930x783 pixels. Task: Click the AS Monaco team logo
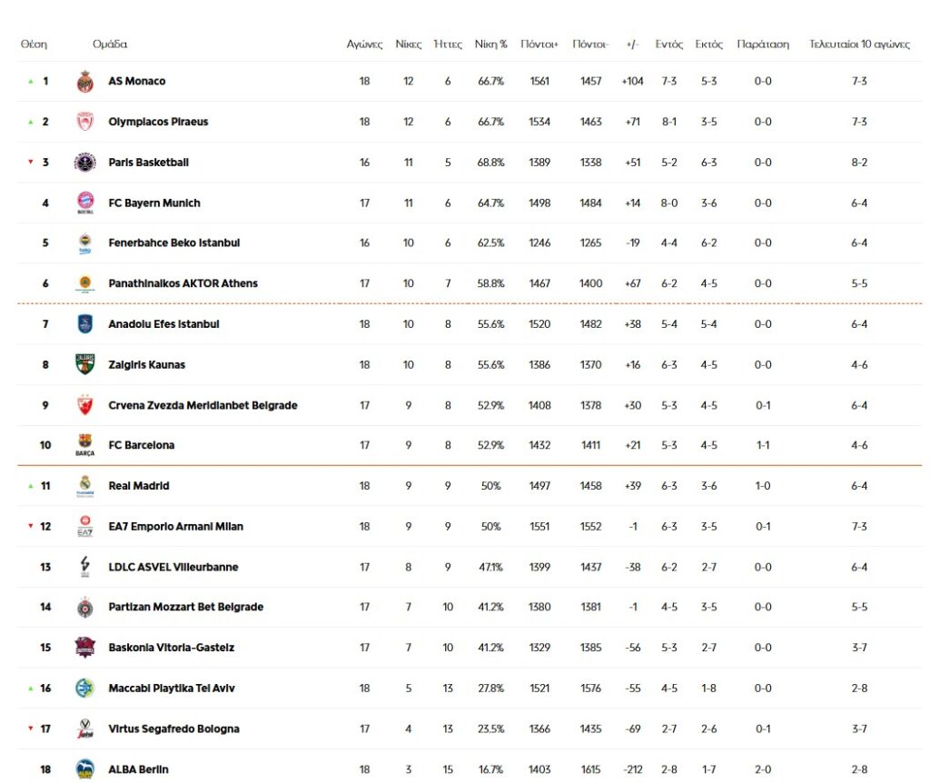coord(84,81)
